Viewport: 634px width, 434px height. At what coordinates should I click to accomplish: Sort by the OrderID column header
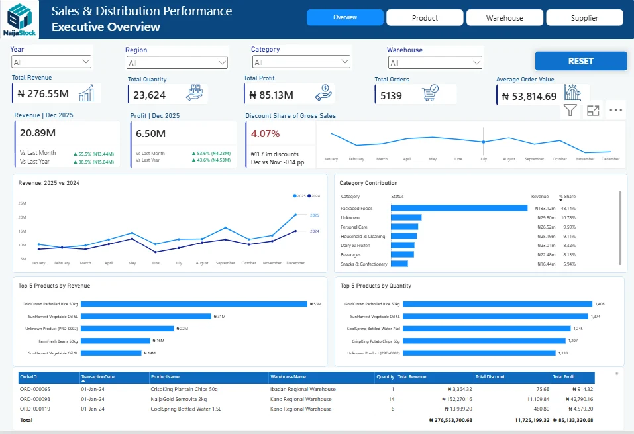point(49,377)
